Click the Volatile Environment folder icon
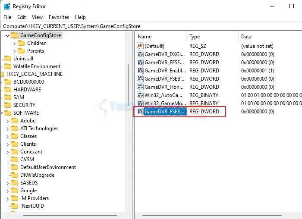Viewport: 302px width, 219px height. [x=8, y=66]
